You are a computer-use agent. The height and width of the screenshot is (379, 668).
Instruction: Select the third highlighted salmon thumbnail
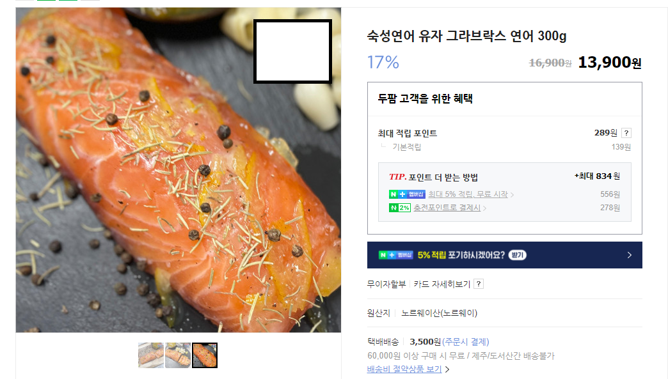coord(205,355)
